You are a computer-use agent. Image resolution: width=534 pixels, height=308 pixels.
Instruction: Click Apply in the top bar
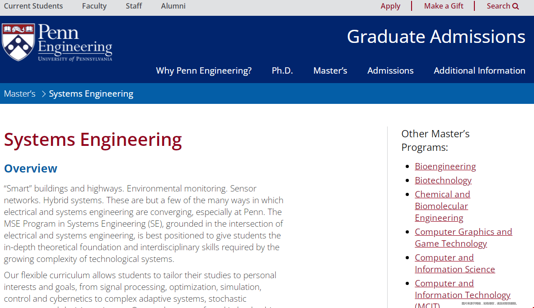point(390,6)
